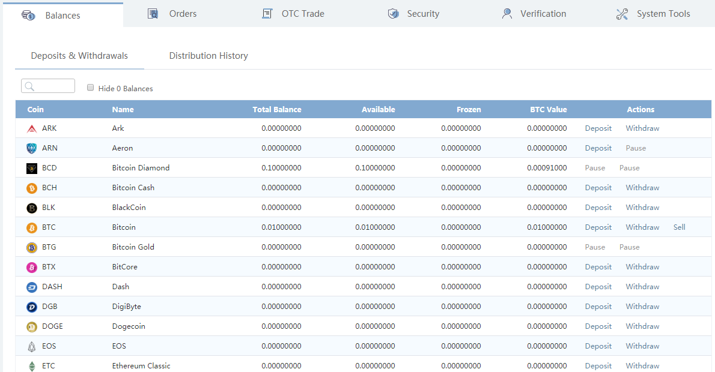
Task: Click the ARK coin icon
Action: coord(32,128)
